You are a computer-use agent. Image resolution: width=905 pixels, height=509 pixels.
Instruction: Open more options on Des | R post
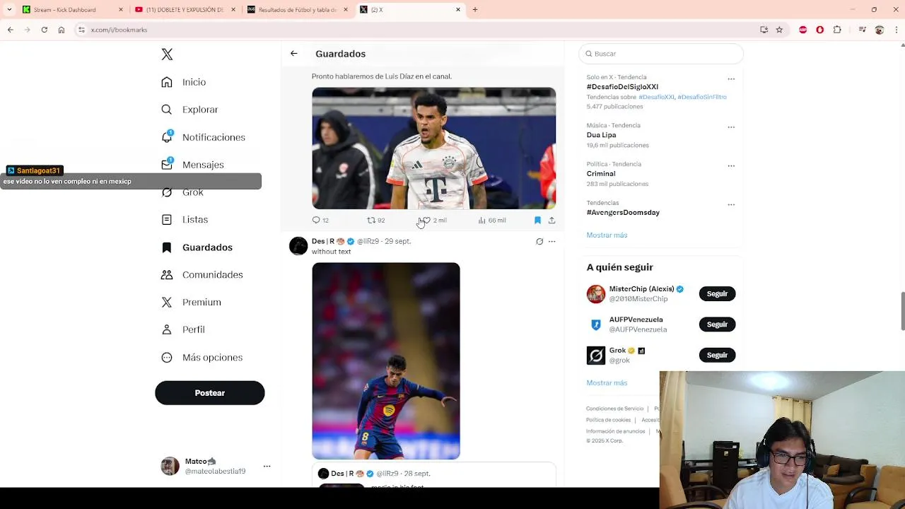point(552,242)
